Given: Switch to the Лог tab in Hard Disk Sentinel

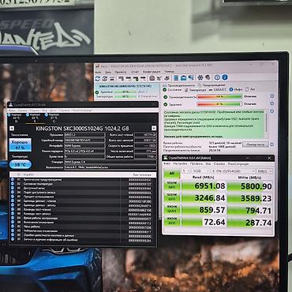Looking at the screenshot, I should [x=250, y=89].
